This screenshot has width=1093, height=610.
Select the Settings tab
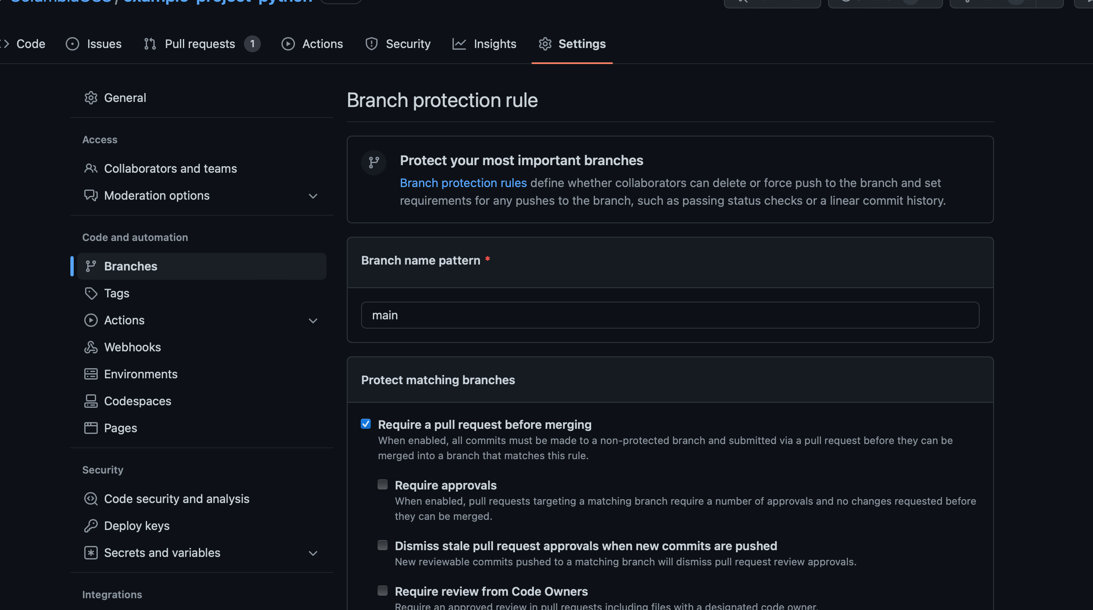[x=572, y=44]
